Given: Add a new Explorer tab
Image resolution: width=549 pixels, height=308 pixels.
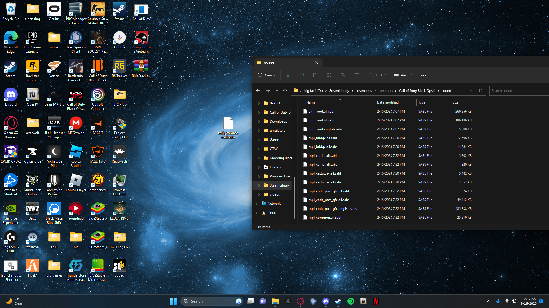Looking at the screenshot, I should click(x=330, y=63).
